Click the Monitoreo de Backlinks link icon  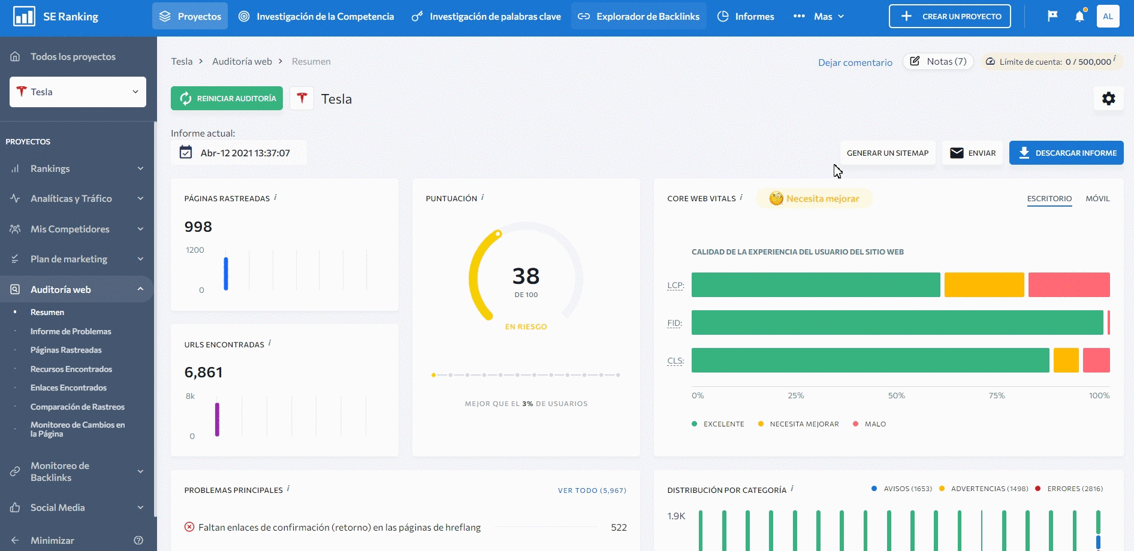[x=15, y=471]
